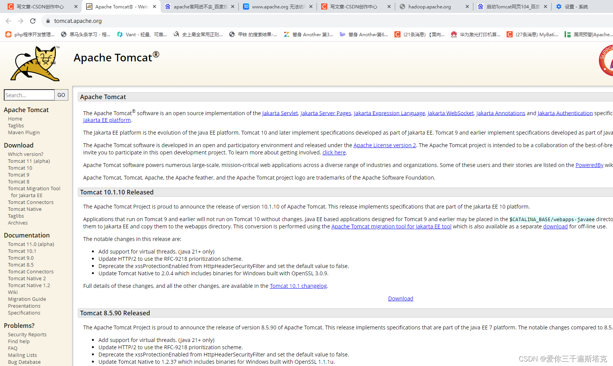This screenshot has width=613, height=366.
Task: Switch to 启动Tomcat网页104 tab
Action: point(512,6)
